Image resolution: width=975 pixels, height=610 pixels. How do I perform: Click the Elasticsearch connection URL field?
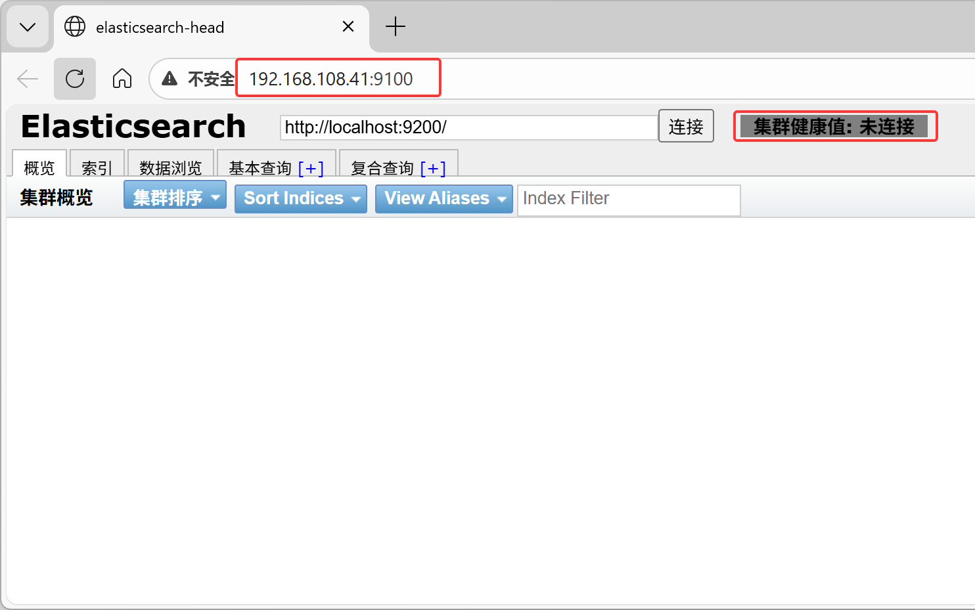[469, 127]
